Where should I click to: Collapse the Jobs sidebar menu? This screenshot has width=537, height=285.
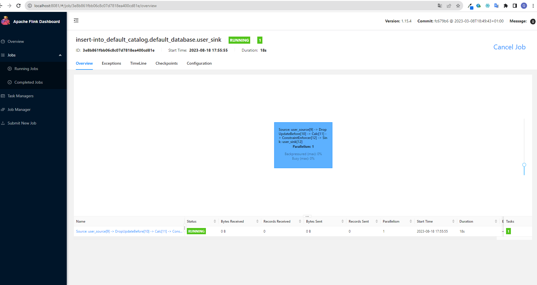(60, 55)
